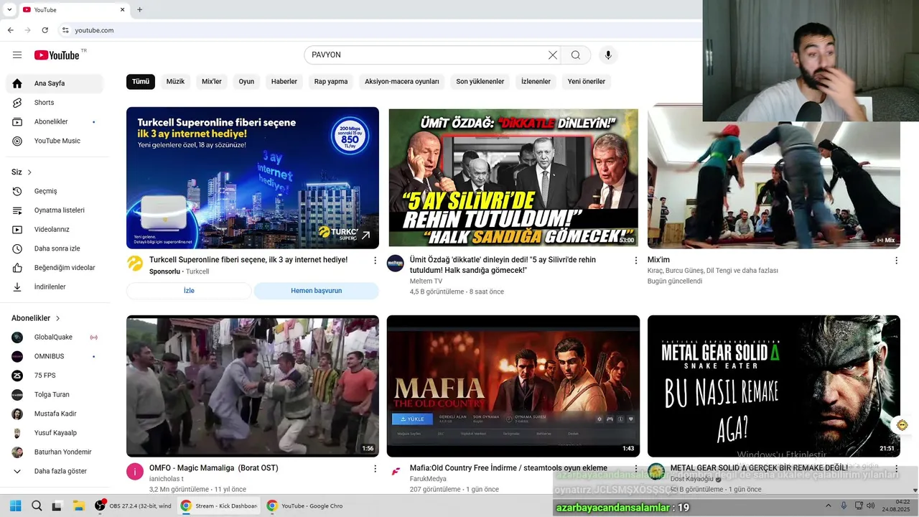Screen dimensions: 919x517
Task: Click the İzle button on Turkcell ad
Action: [x=189, y=291]
